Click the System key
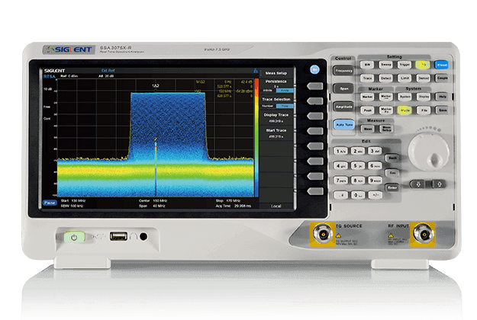 404,97
